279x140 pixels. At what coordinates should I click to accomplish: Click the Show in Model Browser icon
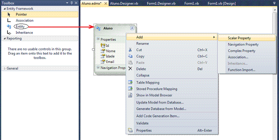point(130,95)
